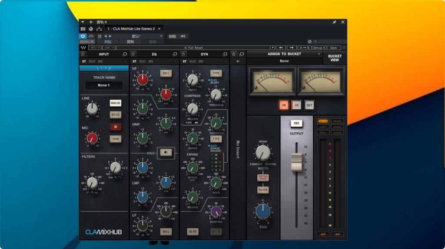The height and width of the screenshot is (249, 445).
Task: Expand the insert slot view icon
Action: point(242,54)
